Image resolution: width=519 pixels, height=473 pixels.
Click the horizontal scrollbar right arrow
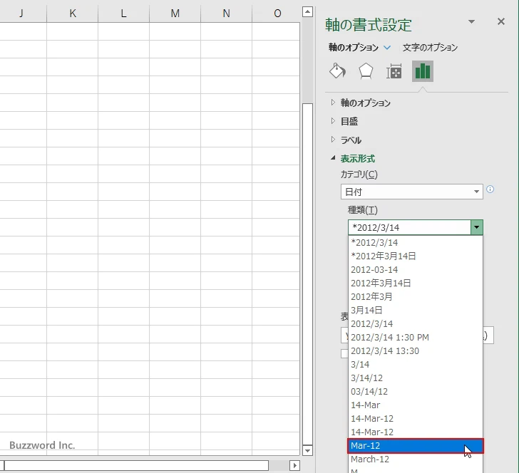(294, 465)
